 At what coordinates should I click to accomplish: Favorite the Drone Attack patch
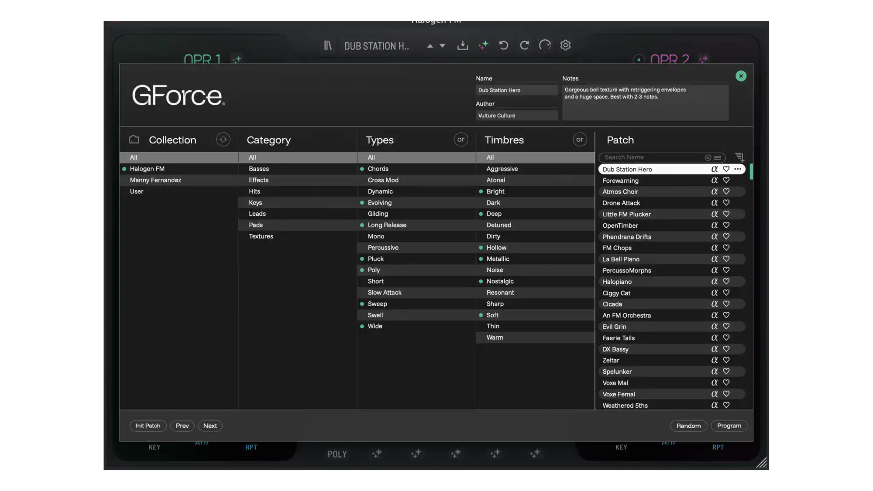click(726, 203)
